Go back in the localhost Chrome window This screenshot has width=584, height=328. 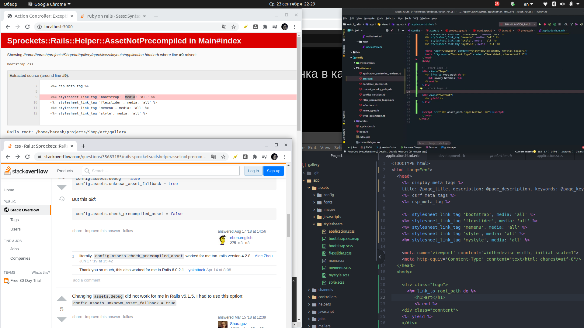point(8,27)
